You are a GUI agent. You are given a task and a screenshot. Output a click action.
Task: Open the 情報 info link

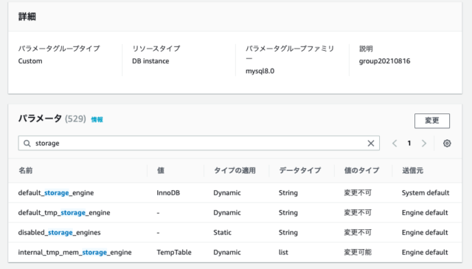click(97, 119)
